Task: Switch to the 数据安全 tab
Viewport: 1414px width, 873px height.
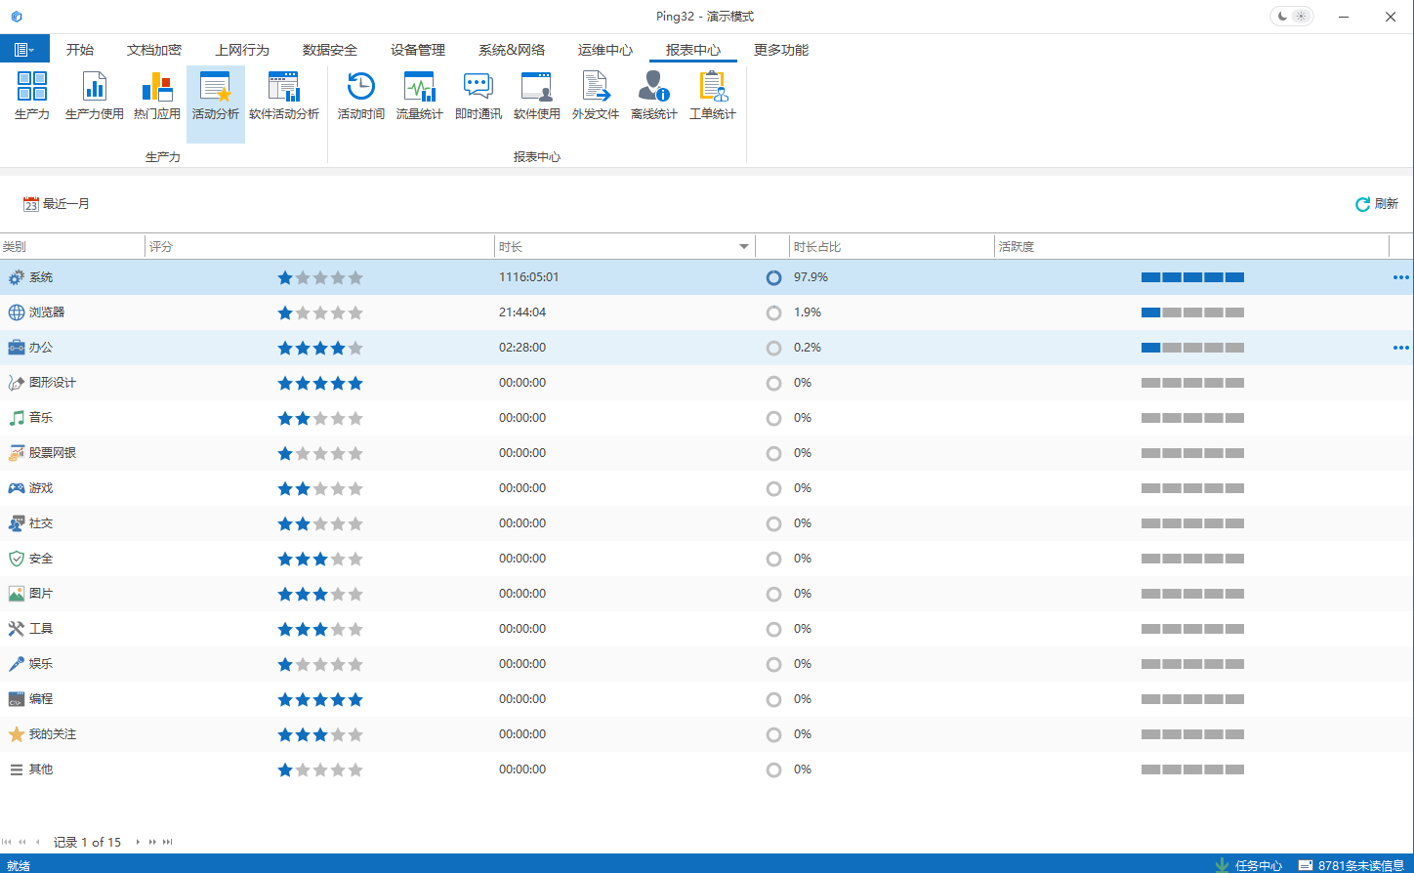Action: coord(329,50)
